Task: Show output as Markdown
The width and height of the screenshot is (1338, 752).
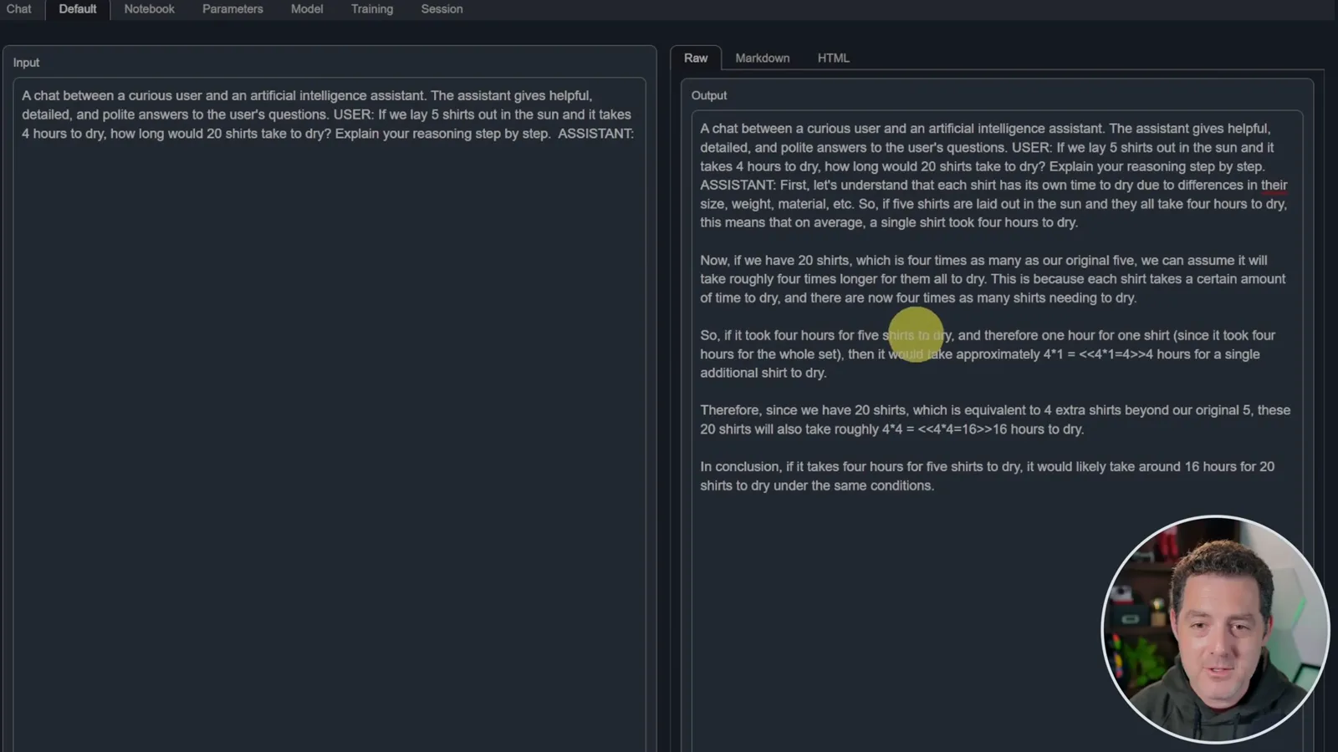Action: pyautogui.click(x=763, y=58)
